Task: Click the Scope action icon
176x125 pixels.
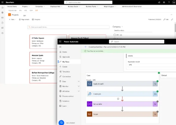Action: pyautogui.click(x=90, y=114)
